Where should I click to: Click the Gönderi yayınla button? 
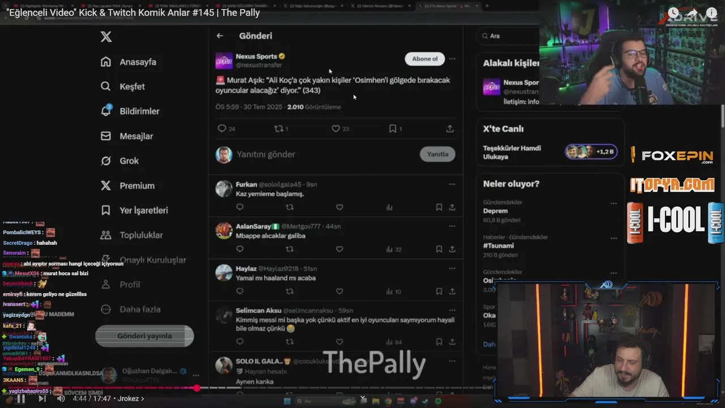(144, 336)
